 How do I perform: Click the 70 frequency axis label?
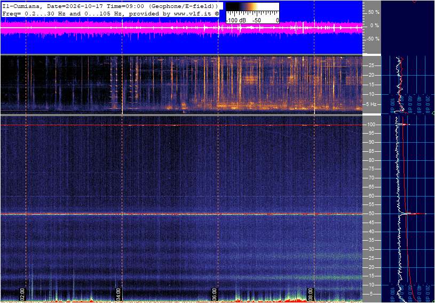(x=371, y=178)
